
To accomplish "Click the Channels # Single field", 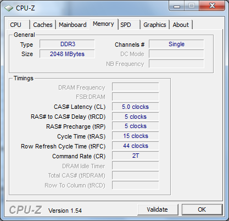I will (x=176, y=44).
